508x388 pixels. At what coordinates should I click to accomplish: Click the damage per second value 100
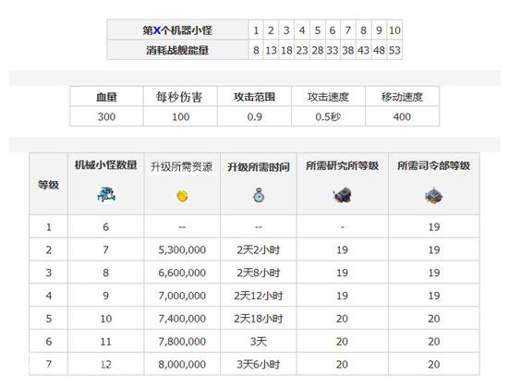tap(180, 116)
